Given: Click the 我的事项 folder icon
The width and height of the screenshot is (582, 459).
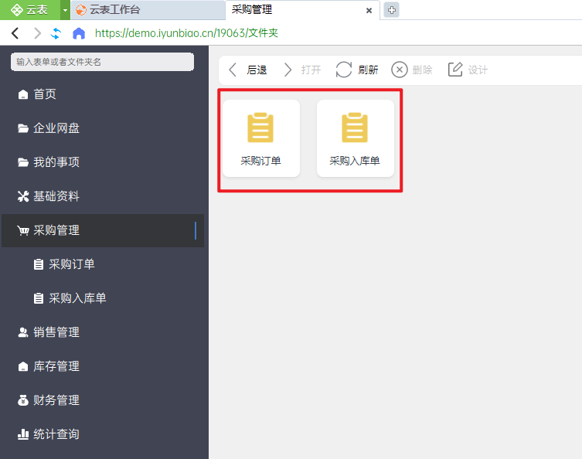Looking at the screenshot, I should pos(23,162).
